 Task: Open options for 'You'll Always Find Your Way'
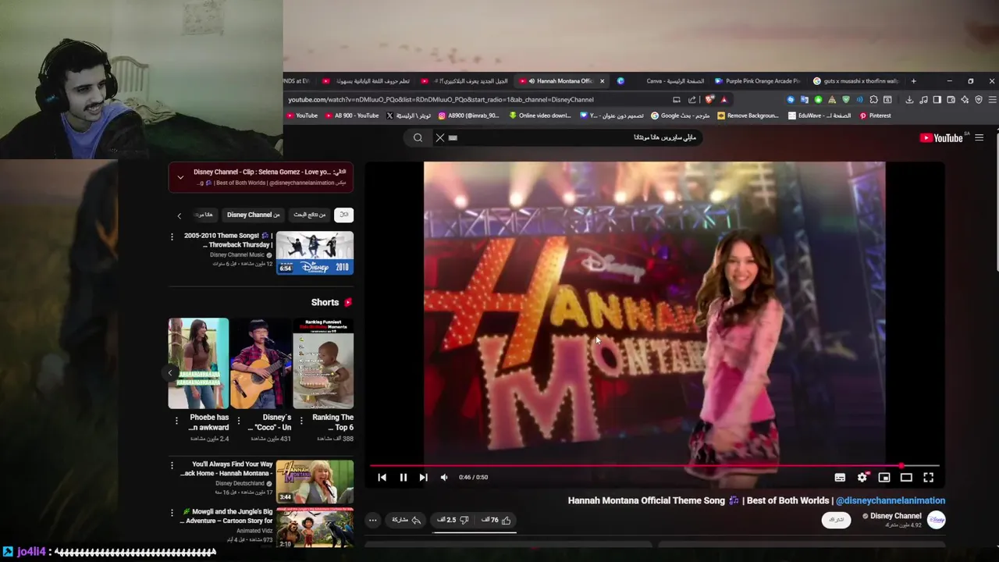click(172, 465)
